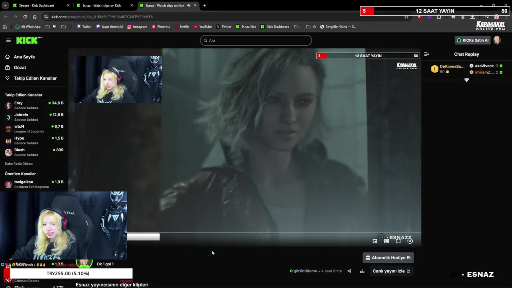Open wtcN channel in followed list

(x=34, y=129)
